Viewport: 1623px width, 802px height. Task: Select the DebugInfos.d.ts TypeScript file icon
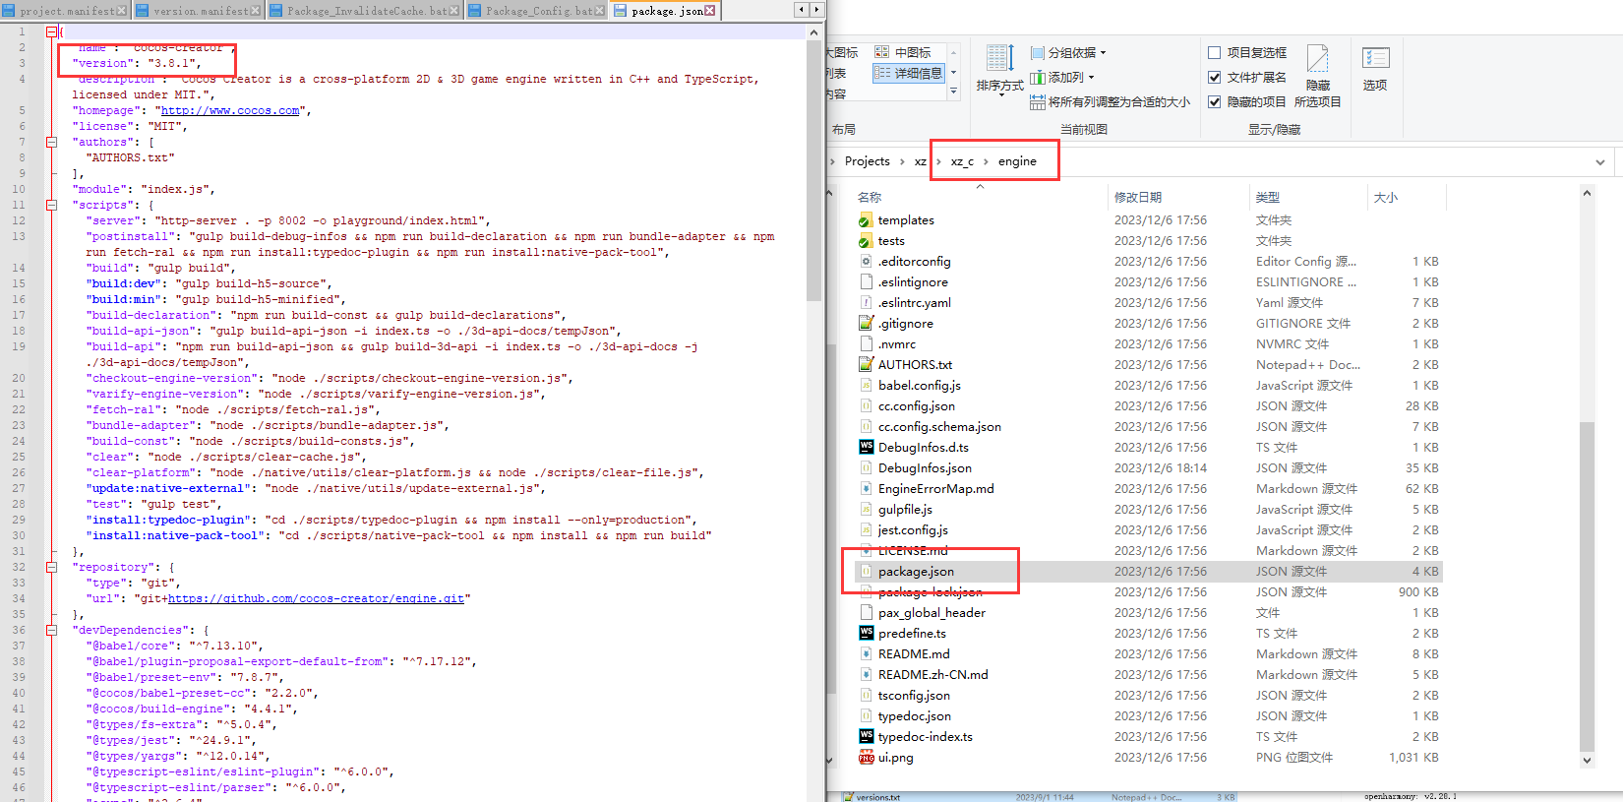(x=866, y=448)
